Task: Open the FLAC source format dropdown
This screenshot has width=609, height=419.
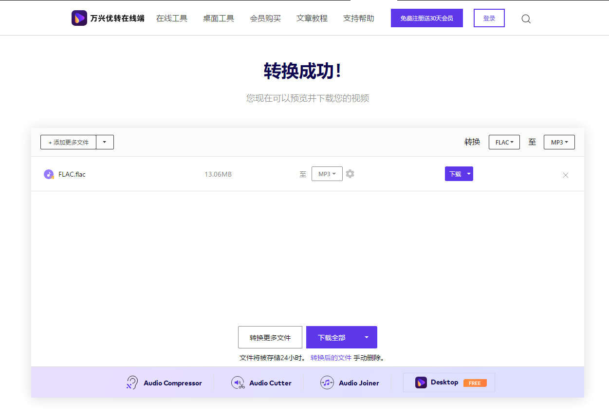Action: point(504,142)
